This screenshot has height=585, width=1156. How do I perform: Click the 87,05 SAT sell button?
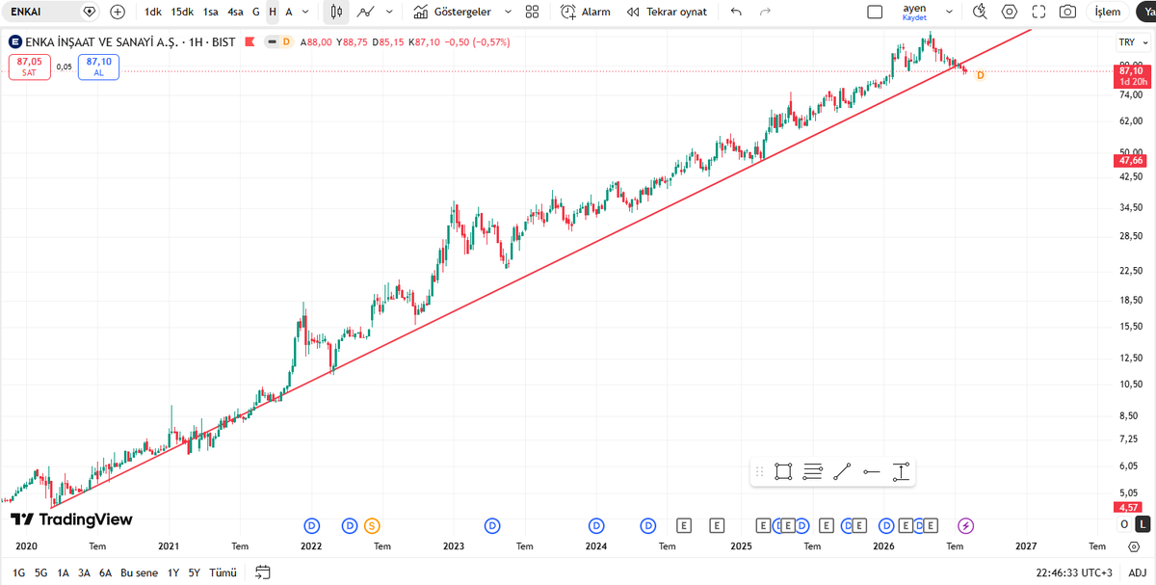(29, 66)
